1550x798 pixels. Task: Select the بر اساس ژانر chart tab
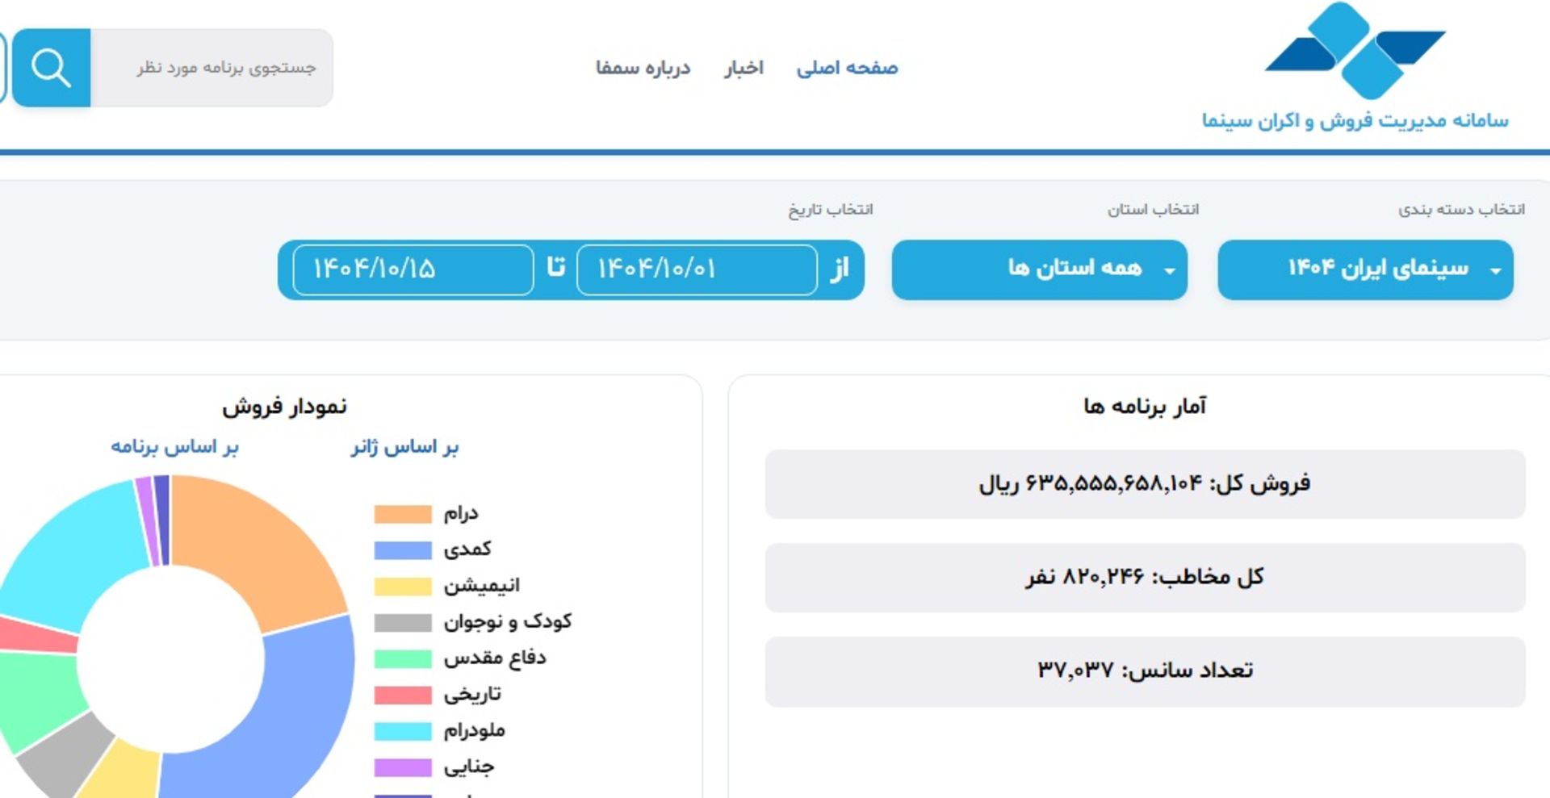[x=406, y=447]
